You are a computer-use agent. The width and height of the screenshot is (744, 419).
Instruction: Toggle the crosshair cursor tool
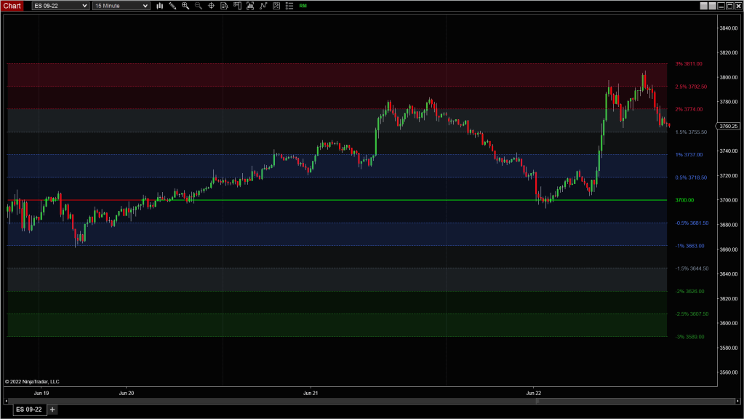(x=211, y=6)
